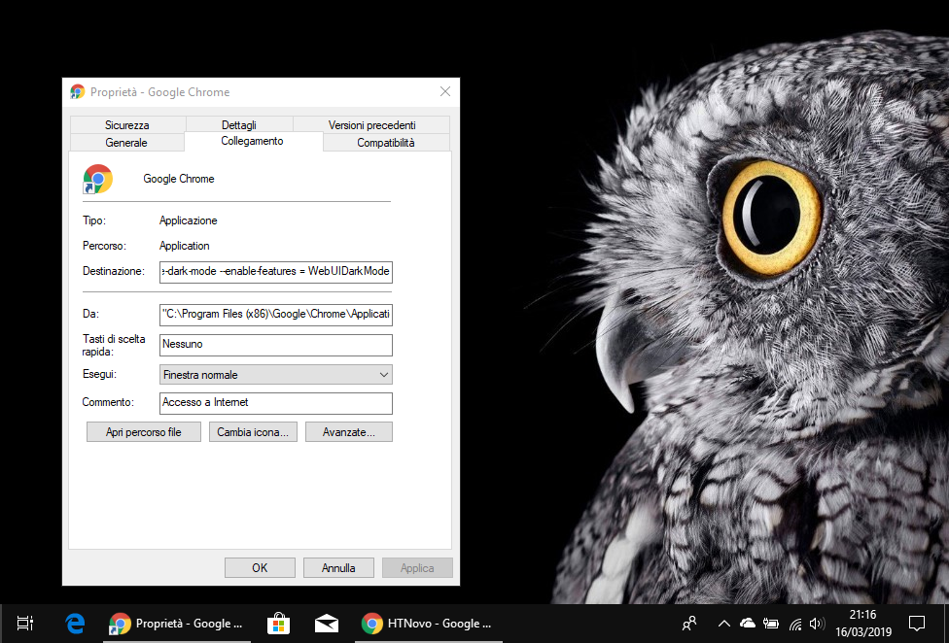Open the Mail app on the taskbar
This screenshot has height=643, width=949.
pyautogui.click(x=327, y=623)
